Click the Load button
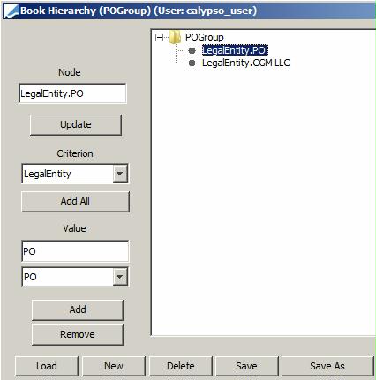 point(47,366)
